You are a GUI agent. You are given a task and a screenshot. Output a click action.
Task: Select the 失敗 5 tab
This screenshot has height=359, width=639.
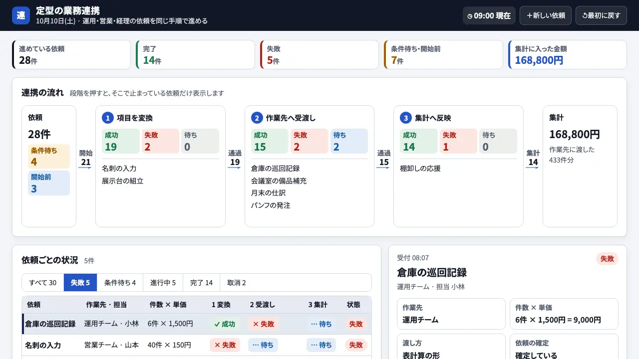[80, 283]
